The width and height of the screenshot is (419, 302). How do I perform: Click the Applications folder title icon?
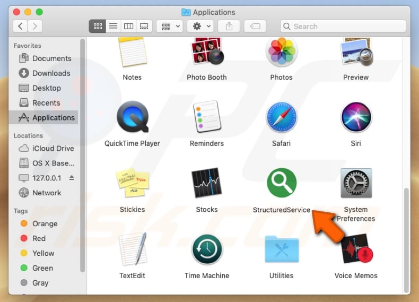pyautogui.click(x=186, y=12)
